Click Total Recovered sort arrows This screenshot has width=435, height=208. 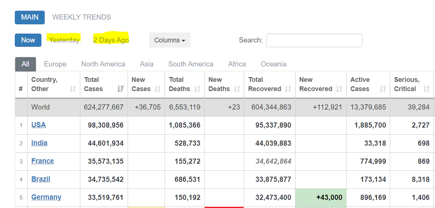tap(288, 89)
